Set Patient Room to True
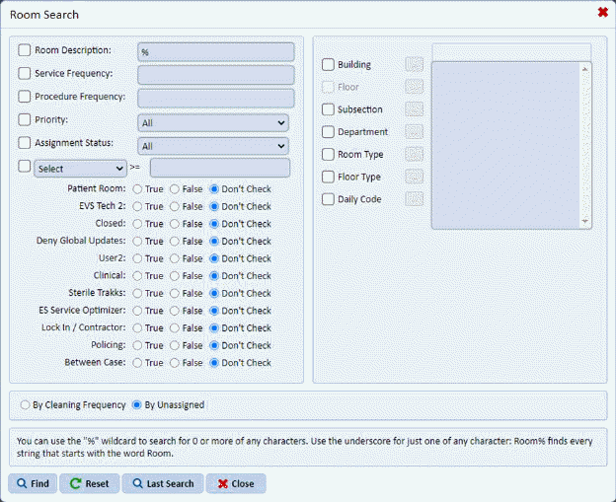Viewport: 616px width, 502px height. 137,189
